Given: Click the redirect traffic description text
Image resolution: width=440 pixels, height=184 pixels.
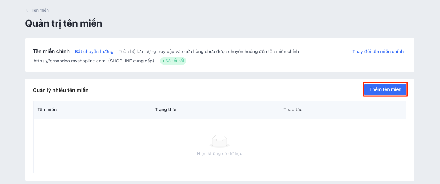Looking at the screenshot, I should pyautogui.click(x=209, y=52).
